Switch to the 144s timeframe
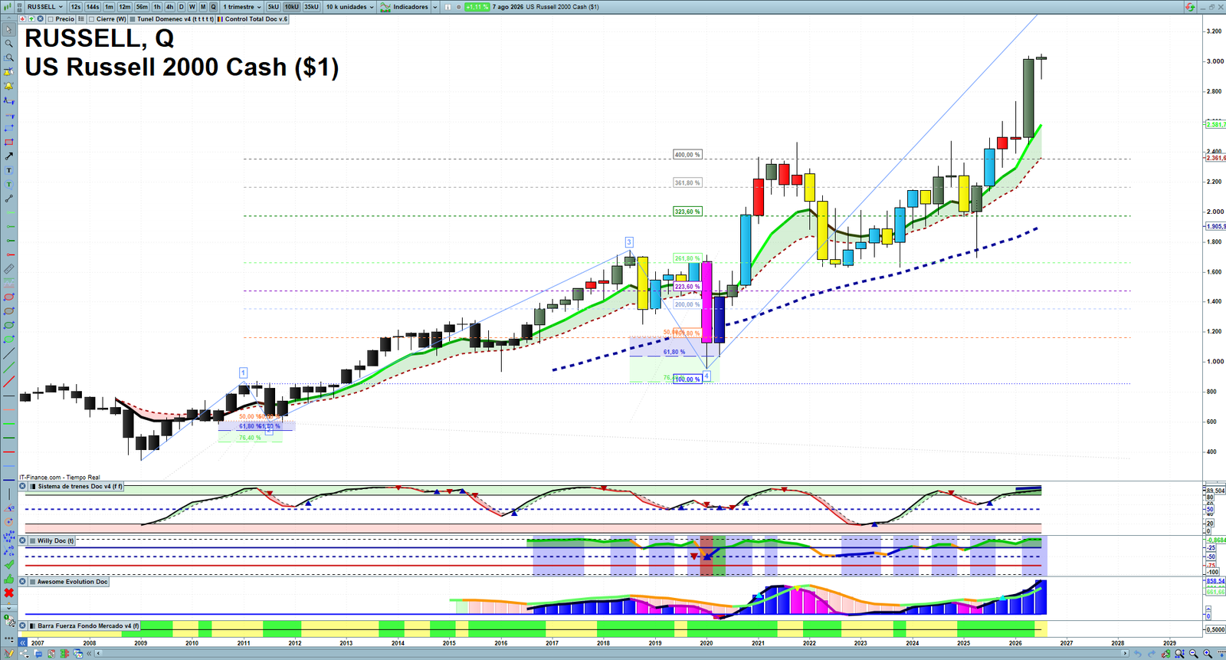The height and width of the screenshot is (660, 1226). click(93, 7)
